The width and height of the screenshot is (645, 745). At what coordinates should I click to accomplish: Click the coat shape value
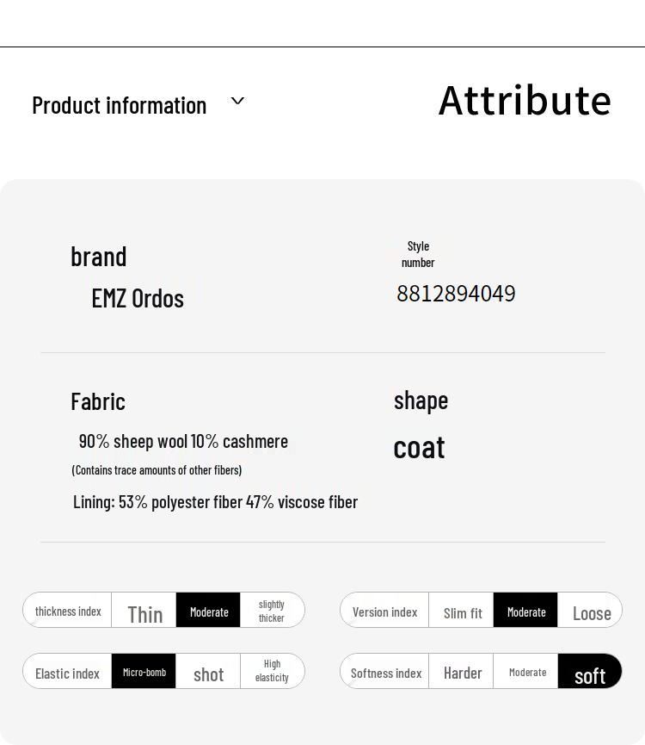coord(419,447)
